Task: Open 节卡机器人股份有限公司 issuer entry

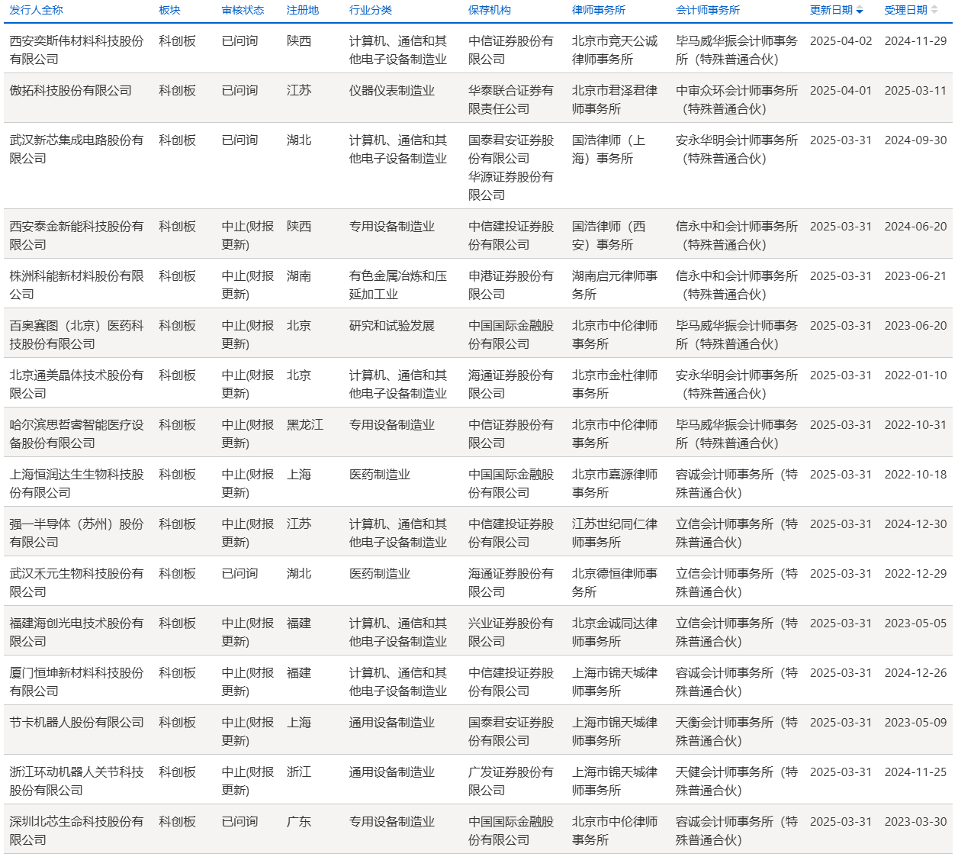Action: pos(76,723)
